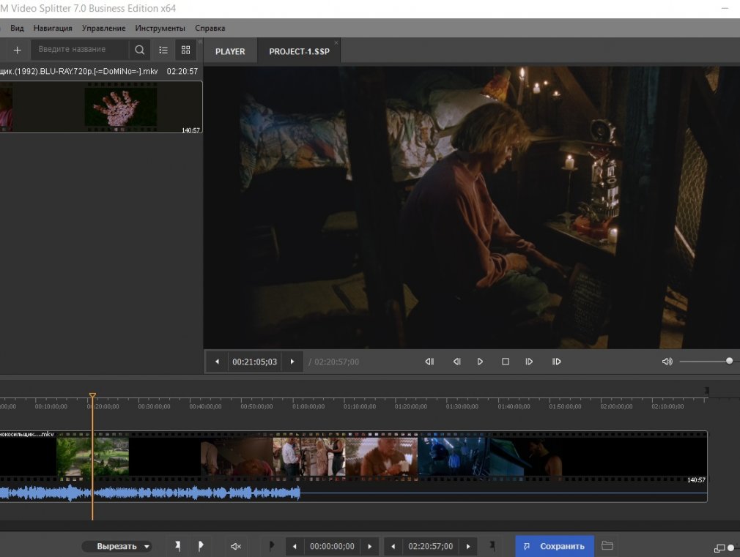Increase the start time 00:00:00;00
Screen dimensions: 740x557
[x=369, y=546]
